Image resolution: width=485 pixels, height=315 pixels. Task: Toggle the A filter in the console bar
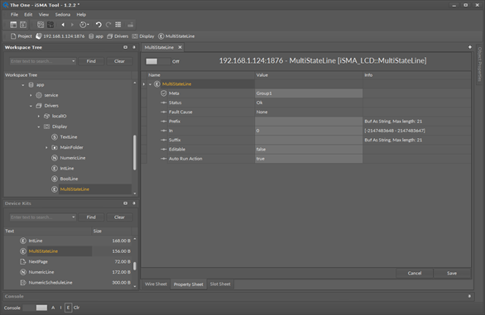(x=53, y=308)
